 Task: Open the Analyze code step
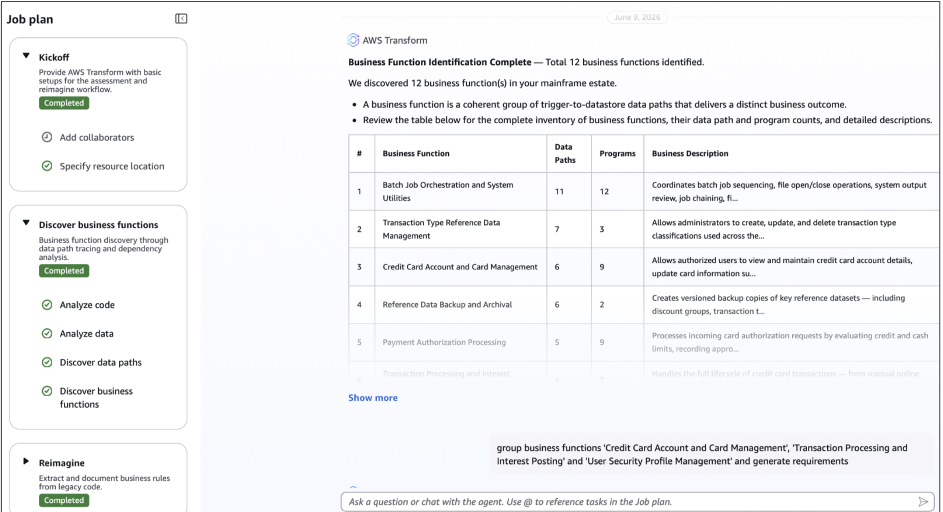[x=87, y=305]
